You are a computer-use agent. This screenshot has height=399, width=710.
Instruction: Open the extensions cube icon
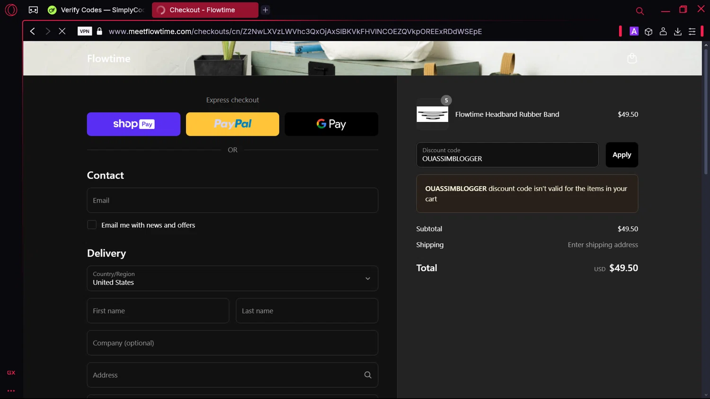[x=648, y=31]
